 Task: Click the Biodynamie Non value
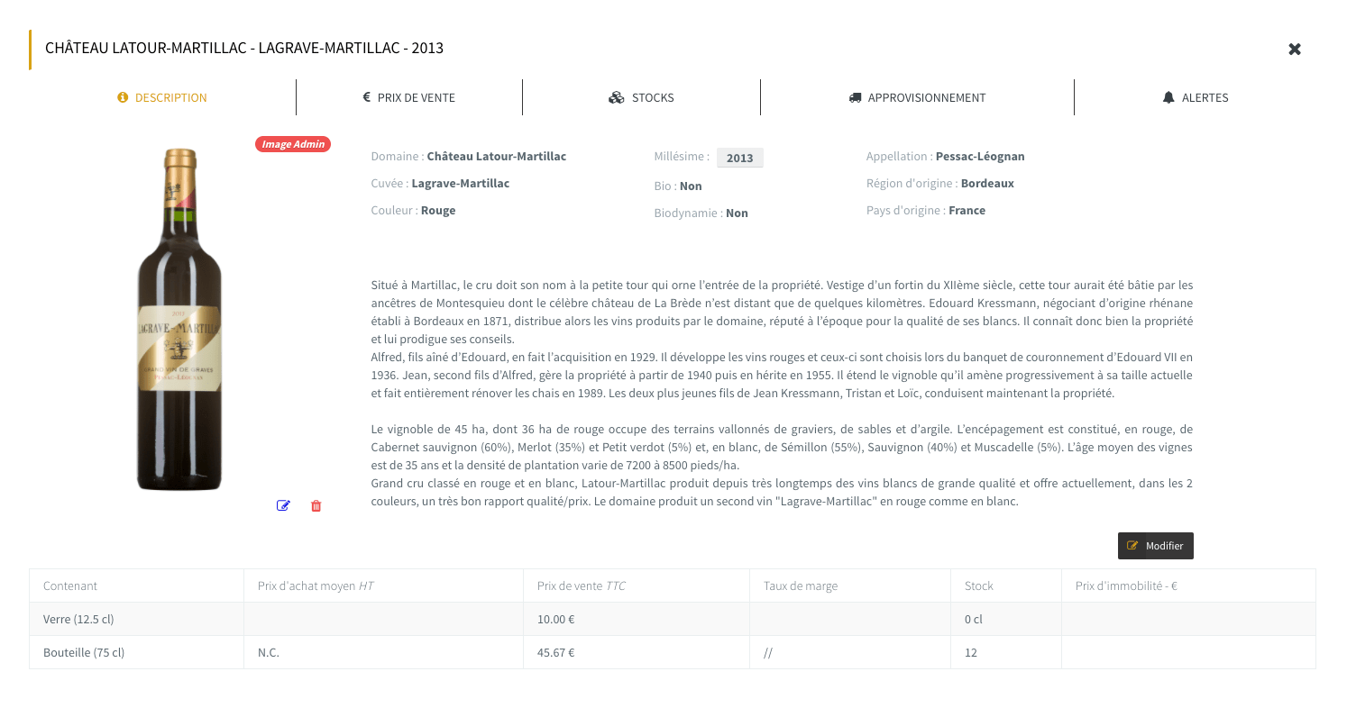(737, 213)
